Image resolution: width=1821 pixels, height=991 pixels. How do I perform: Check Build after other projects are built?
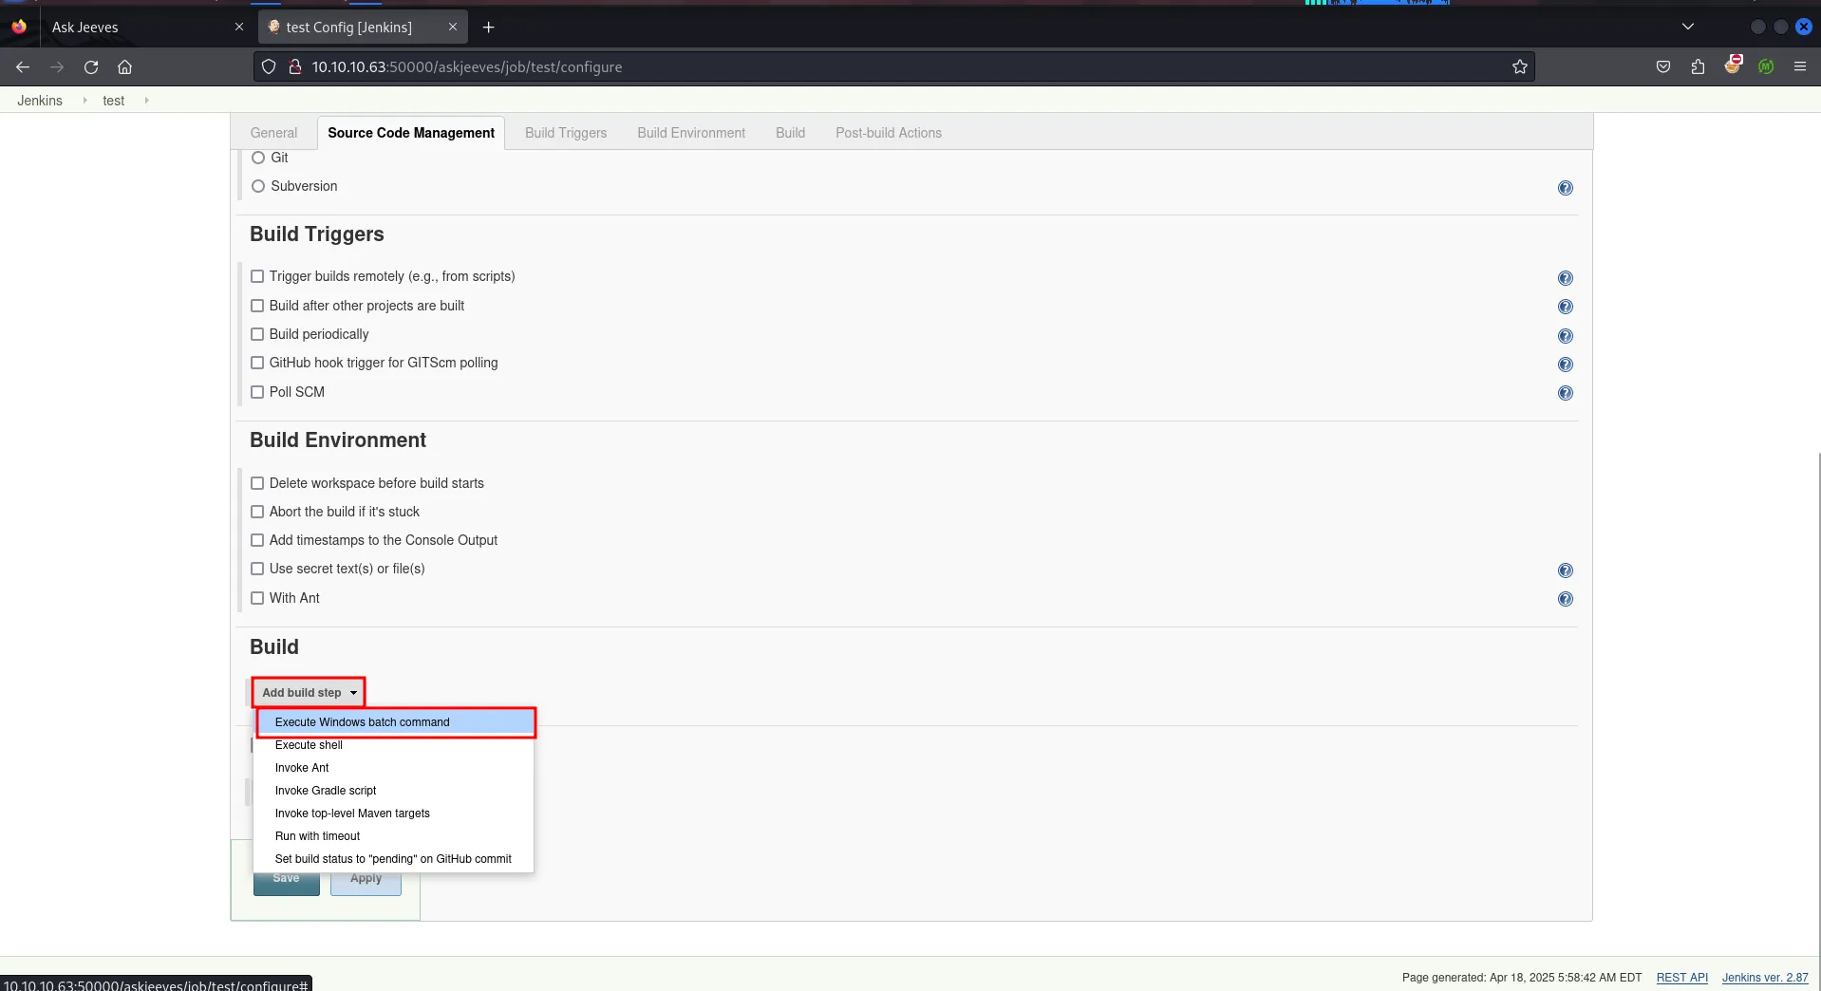[x=257, y=306]
